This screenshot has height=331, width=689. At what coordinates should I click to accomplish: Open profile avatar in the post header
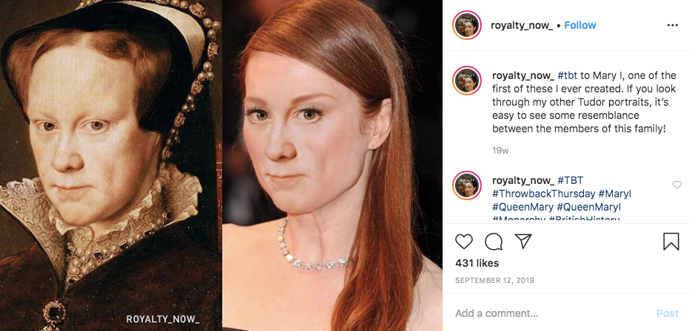[x=468, y=25]
